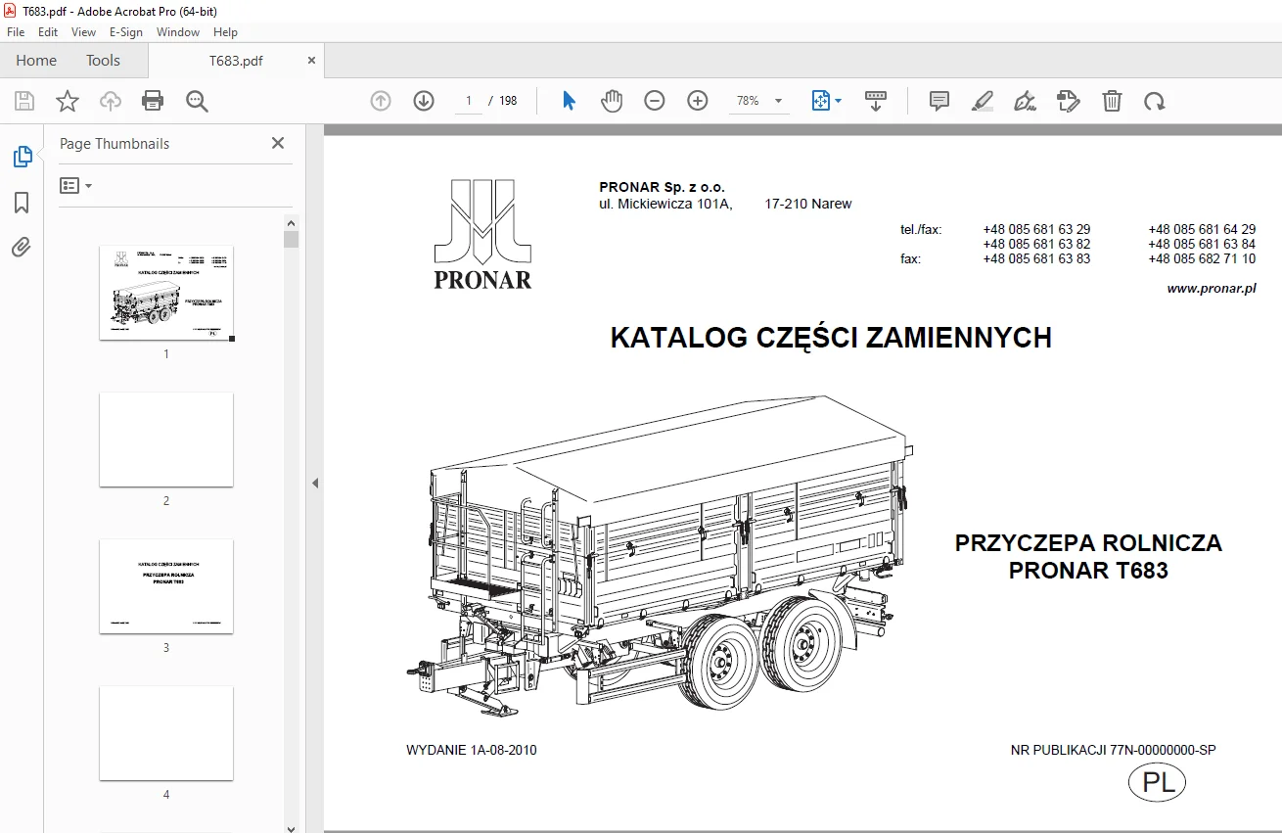Image resolution: width=1282 pixels, height=833 pixels.
Task: Click the PRONAR logo on page
Action: [x=482, y=234]
